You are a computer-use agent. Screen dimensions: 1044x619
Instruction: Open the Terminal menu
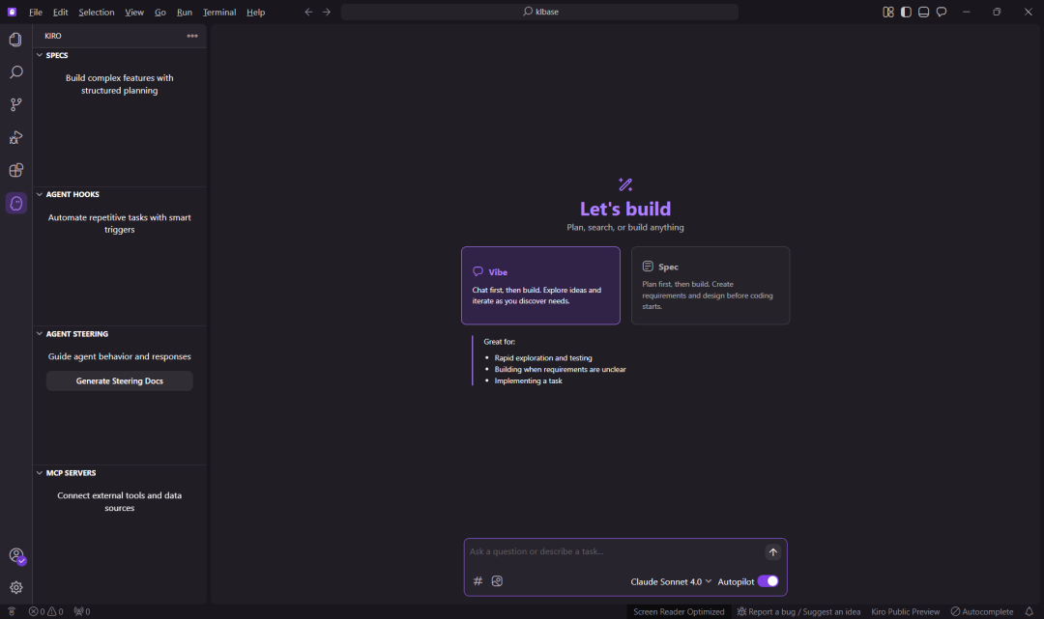(x=219, y=13)
